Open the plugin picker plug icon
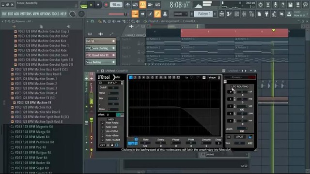310x174 pixels. coord(267,14)
